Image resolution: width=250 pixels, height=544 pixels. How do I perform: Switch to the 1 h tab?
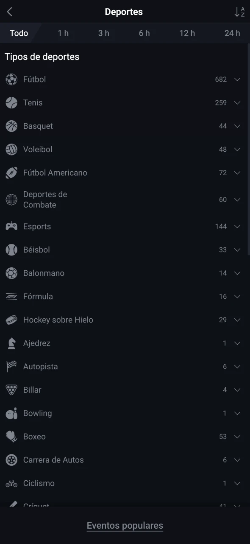click(x=63, y=33)
